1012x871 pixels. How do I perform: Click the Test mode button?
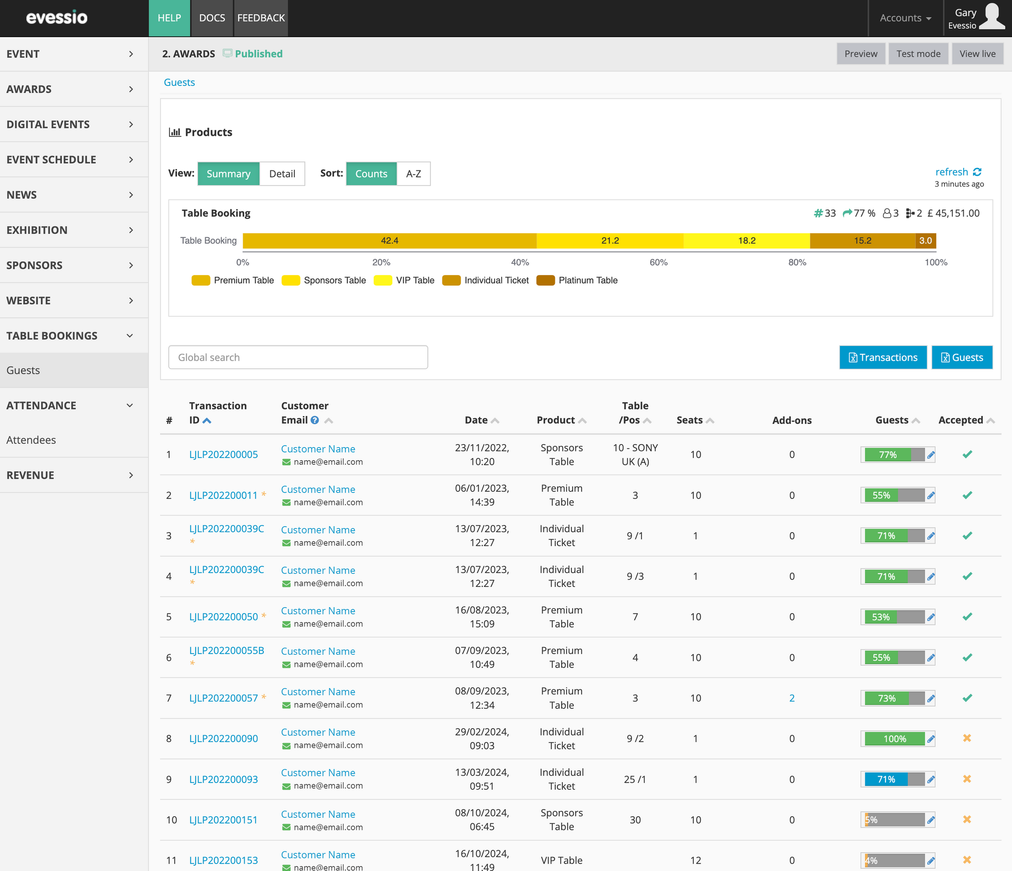(918, 53)
